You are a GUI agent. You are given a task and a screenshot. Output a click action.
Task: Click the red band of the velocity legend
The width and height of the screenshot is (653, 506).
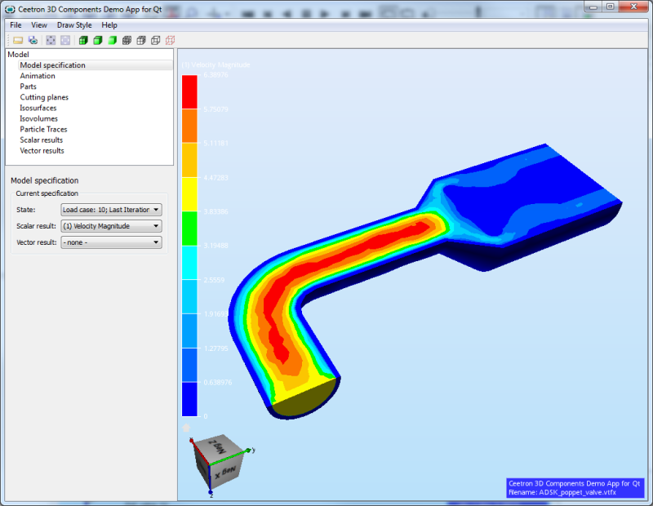[x=189, y=91]
